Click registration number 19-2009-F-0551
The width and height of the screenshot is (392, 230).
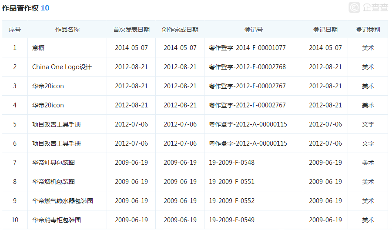point(232,182)
